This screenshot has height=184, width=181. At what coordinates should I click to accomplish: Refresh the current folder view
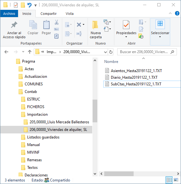point(111,52)
